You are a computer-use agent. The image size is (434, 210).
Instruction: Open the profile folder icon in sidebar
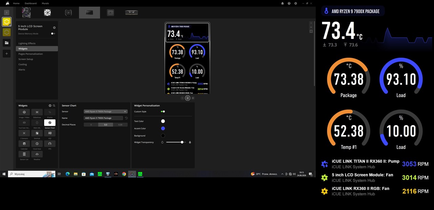pyautogui.click(x=6, y=43)
